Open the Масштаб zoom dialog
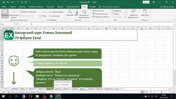Screen dimensions: 176x99 [70, 13]
